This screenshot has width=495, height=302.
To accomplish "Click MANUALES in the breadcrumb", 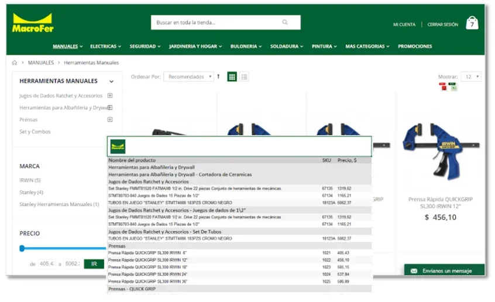I will pyautogui.click(x=41, y=63).
